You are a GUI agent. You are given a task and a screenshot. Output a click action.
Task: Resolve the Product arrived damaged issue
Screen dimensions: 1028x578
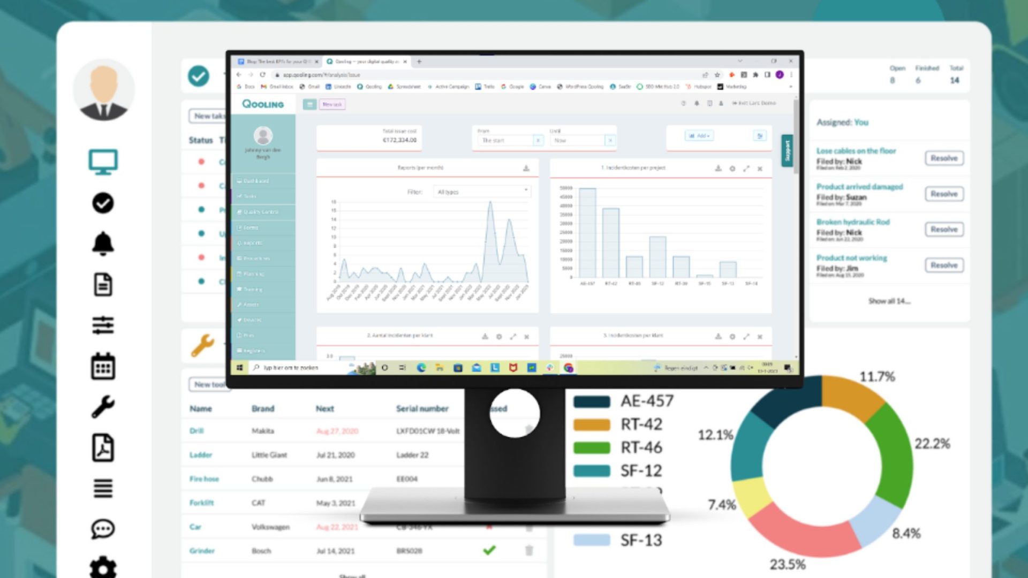(943, 194)
